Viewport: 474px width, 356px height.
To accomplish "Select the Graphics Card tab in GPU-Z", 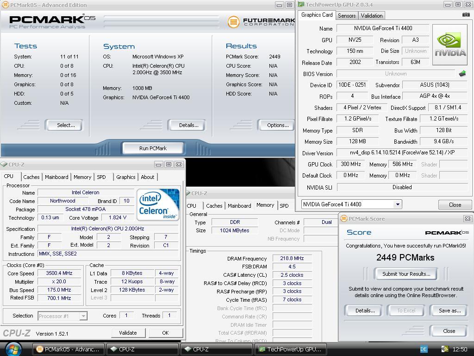I will click(x=317, y=15).
